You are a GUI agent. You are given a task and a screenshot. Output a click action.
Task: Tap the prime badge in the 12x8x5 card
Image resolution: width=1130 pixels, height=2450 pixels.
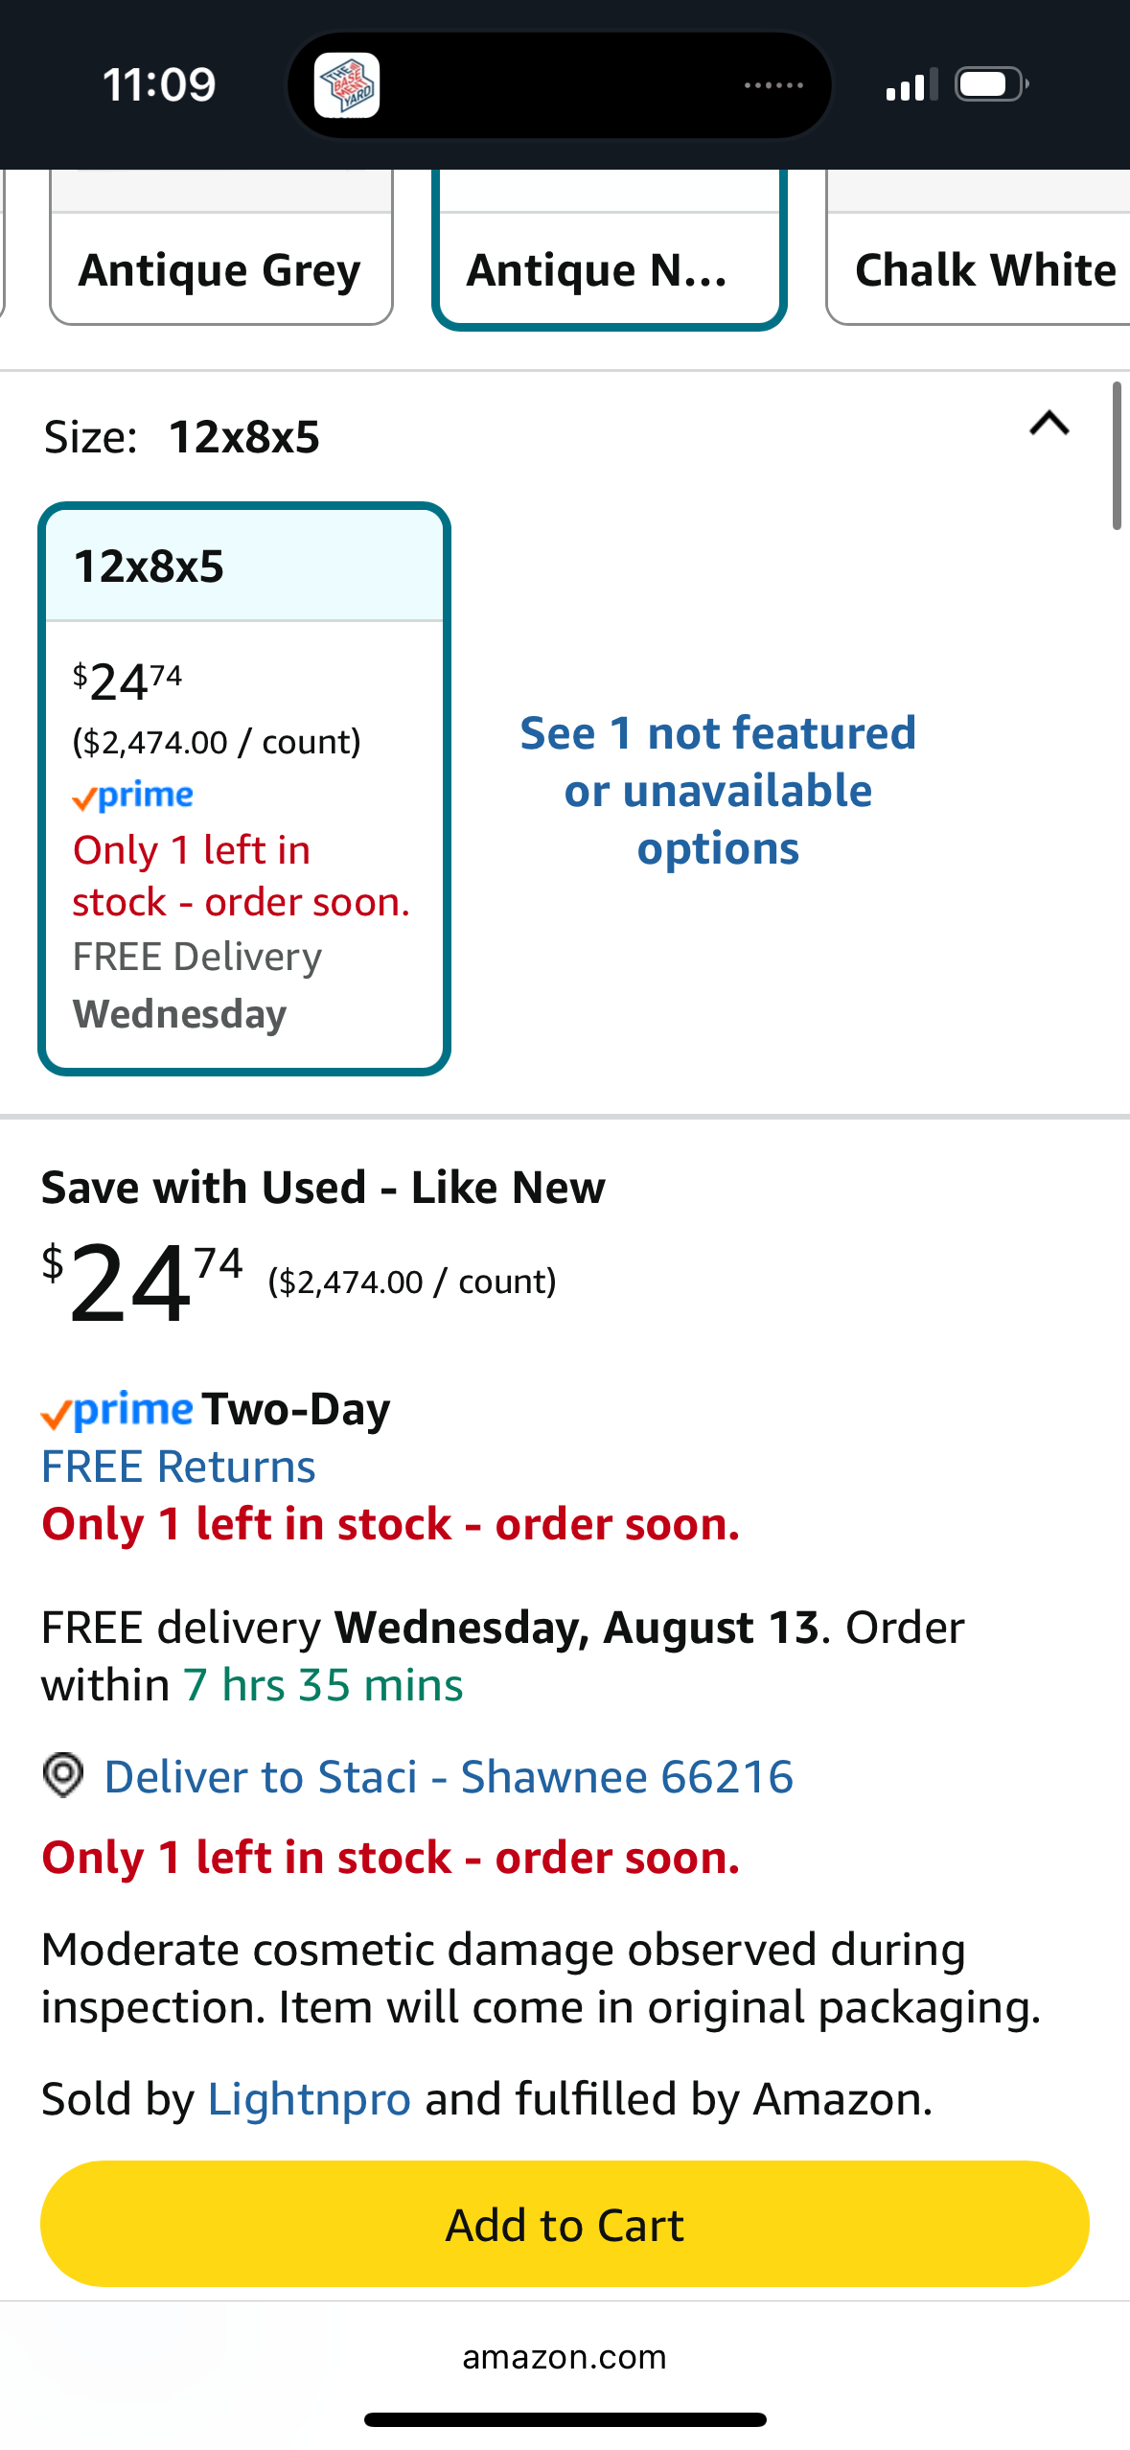pyautogui.click(x=133, y=796)
